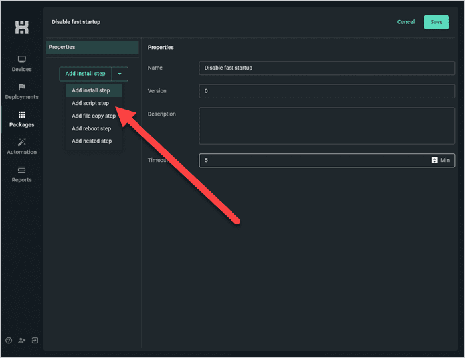This screenshot has width=465, height=358.
Task: Click the Add install step split button
Action: pyautogui.click(x=86, y=74)
